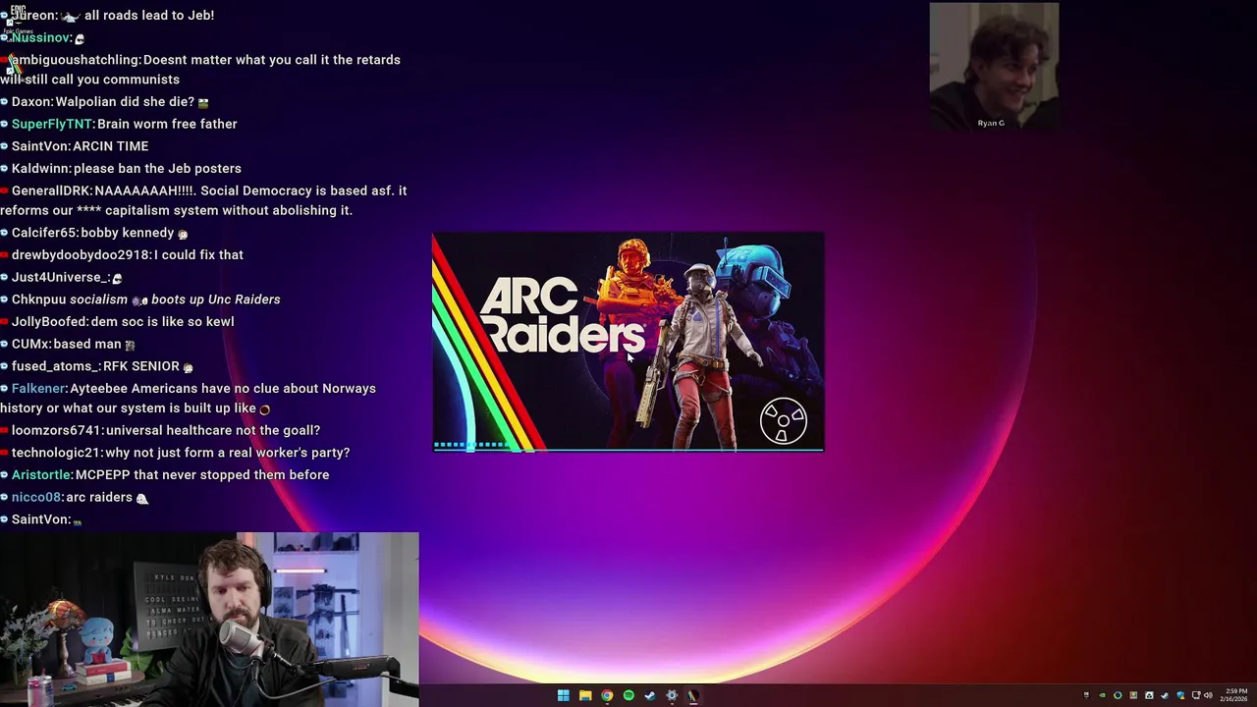Open the volume speaker tray icon
Screen dimensions: 1257x707
pyautogui.click(x=1208, y=695)
